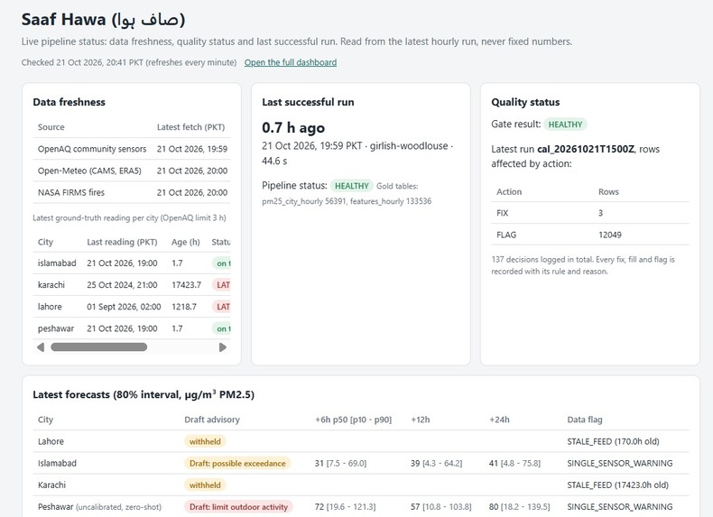Screen dimensions: 713x517
Task: Click the Quality status heading
Action: click(525, 102)
